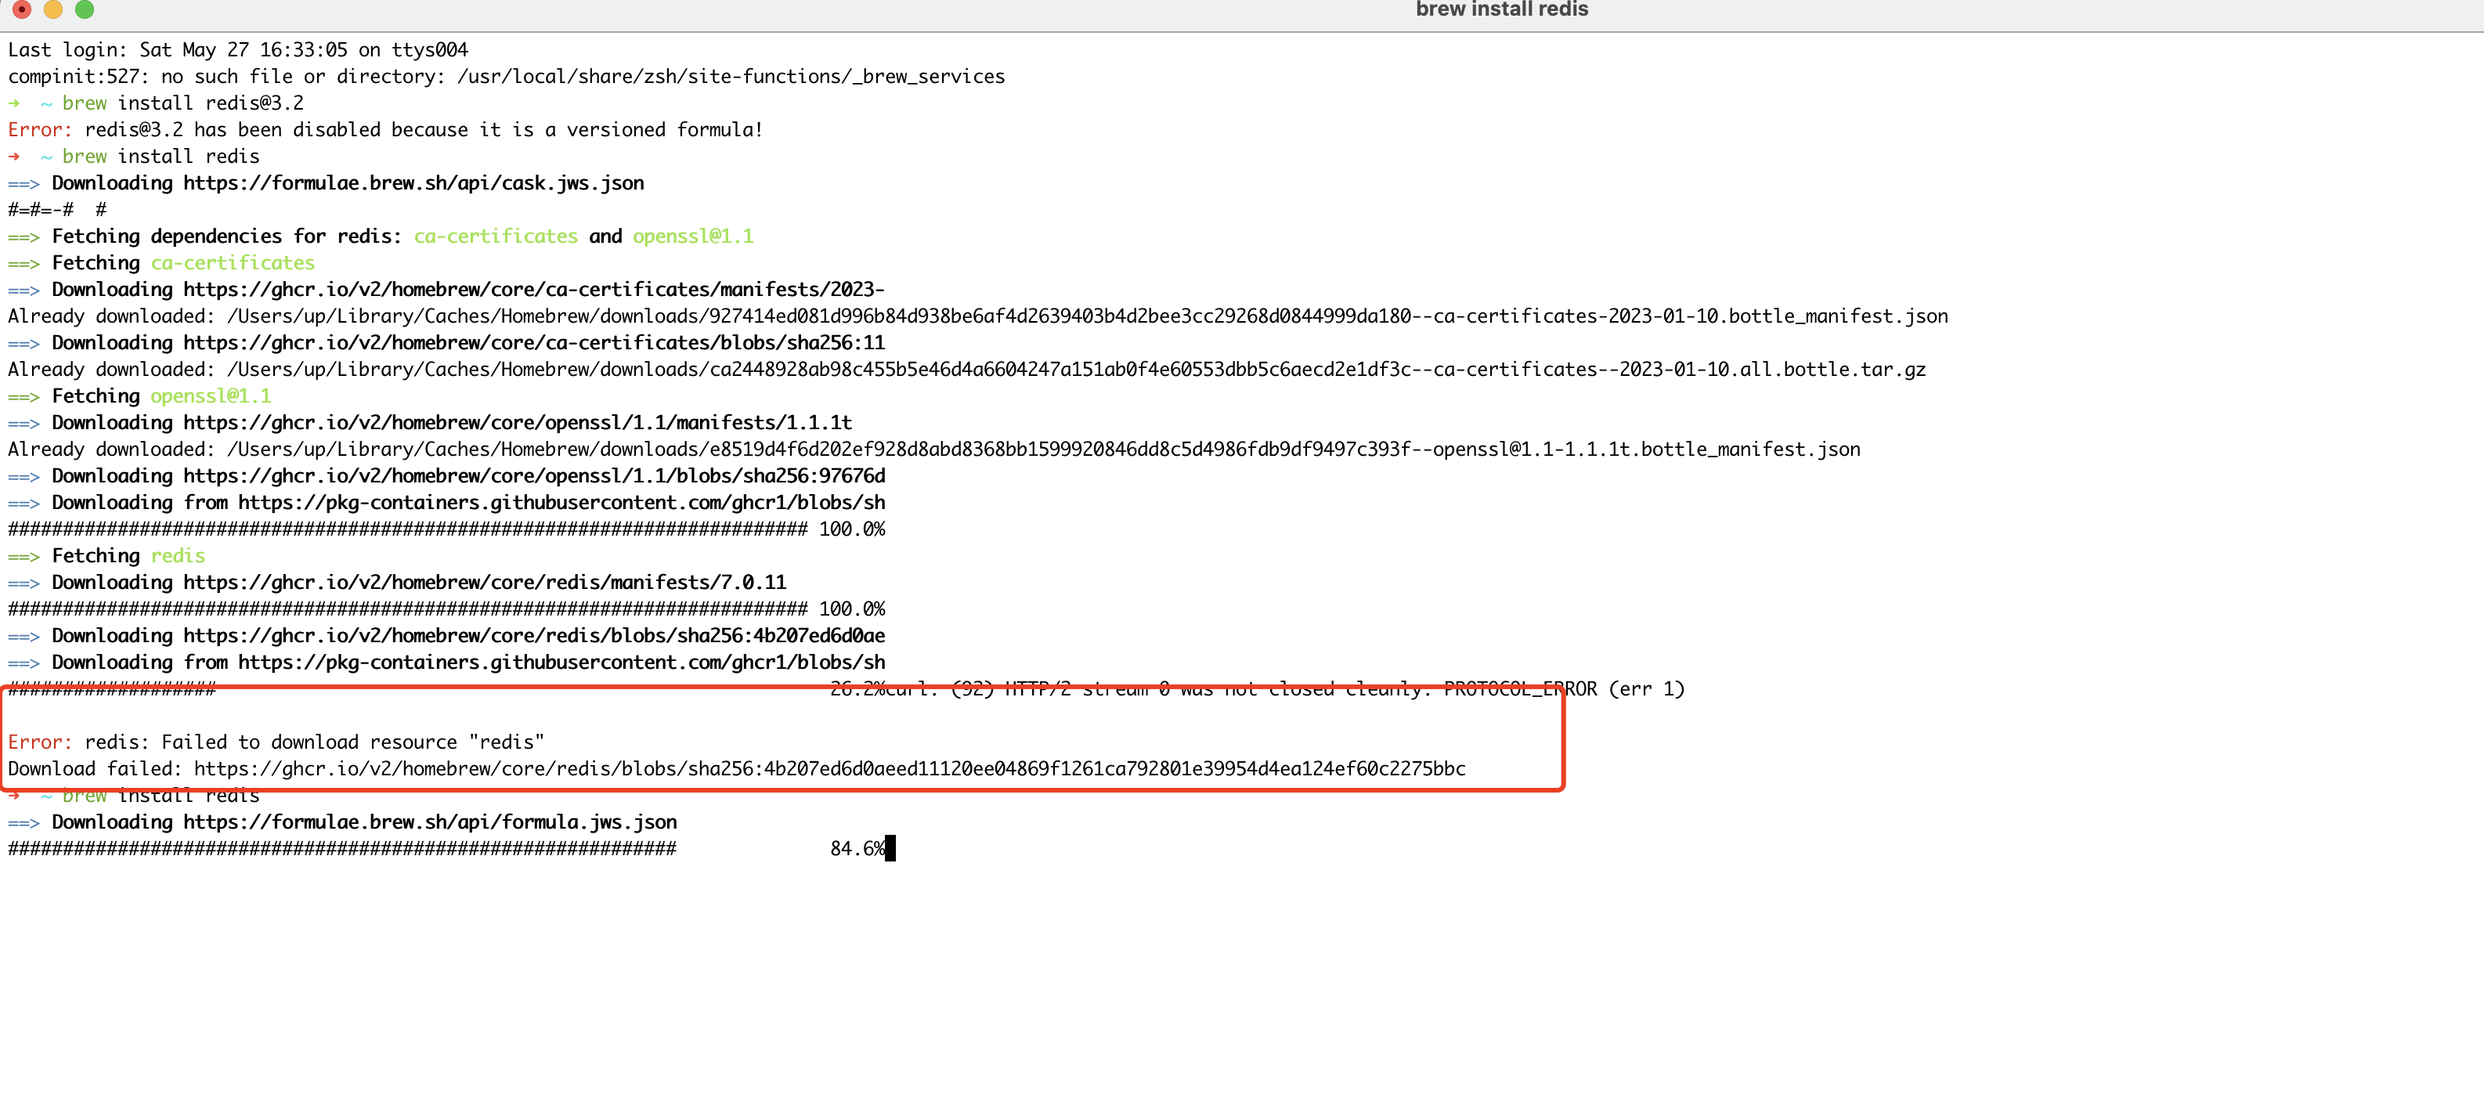Screen dimensions: 2484x1098
Task: Click the red prompt arrow before "brew install redis"
Action: pos(13,156)
